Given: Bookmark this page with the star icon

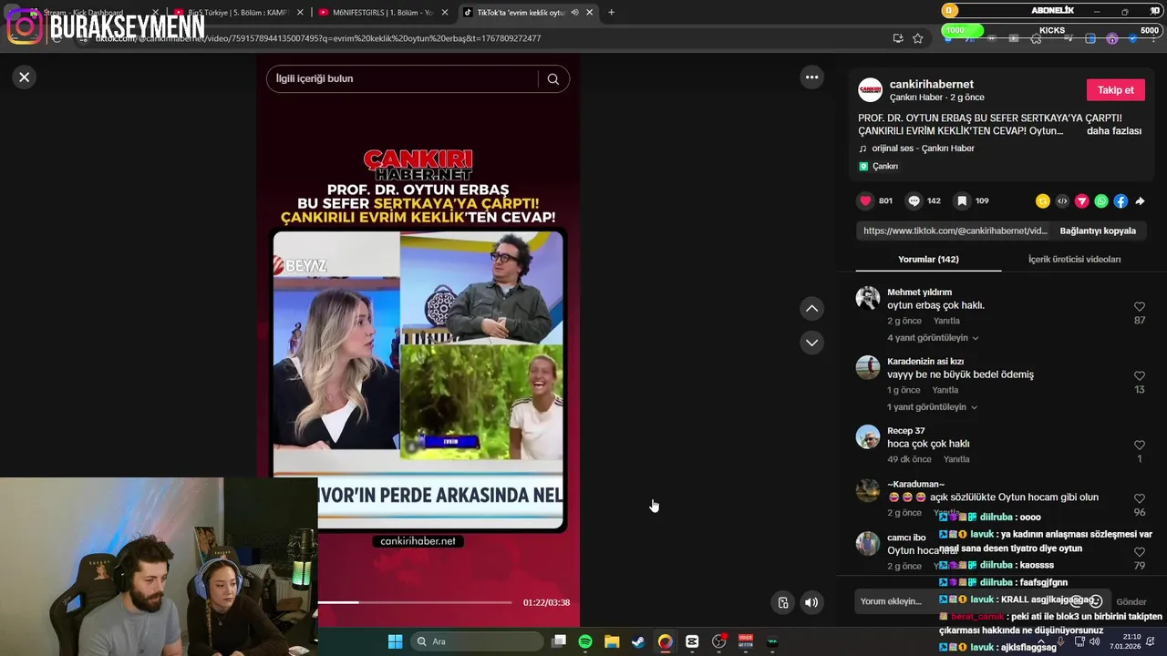Looking at the screenshot, I should coord(918,38).
